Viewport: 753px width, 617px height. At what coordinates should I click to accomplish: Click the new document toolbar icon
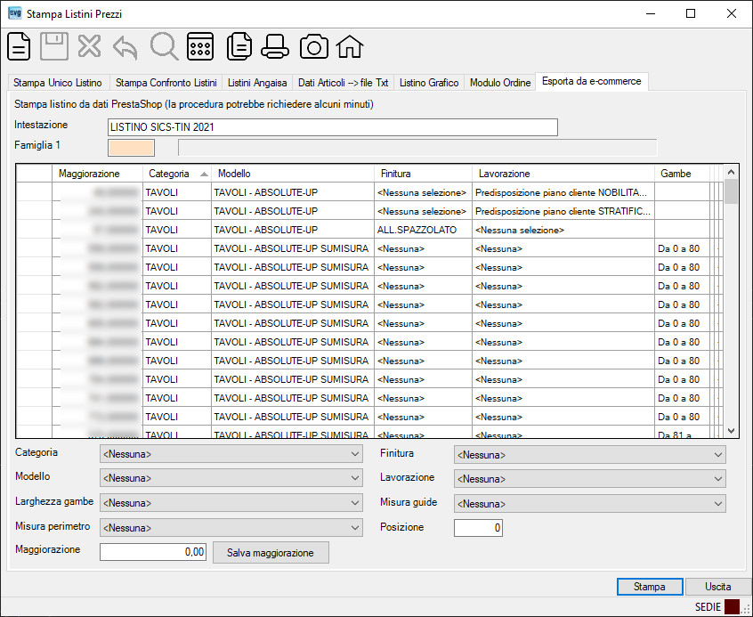pyautogui.click(x=19, y=46)
